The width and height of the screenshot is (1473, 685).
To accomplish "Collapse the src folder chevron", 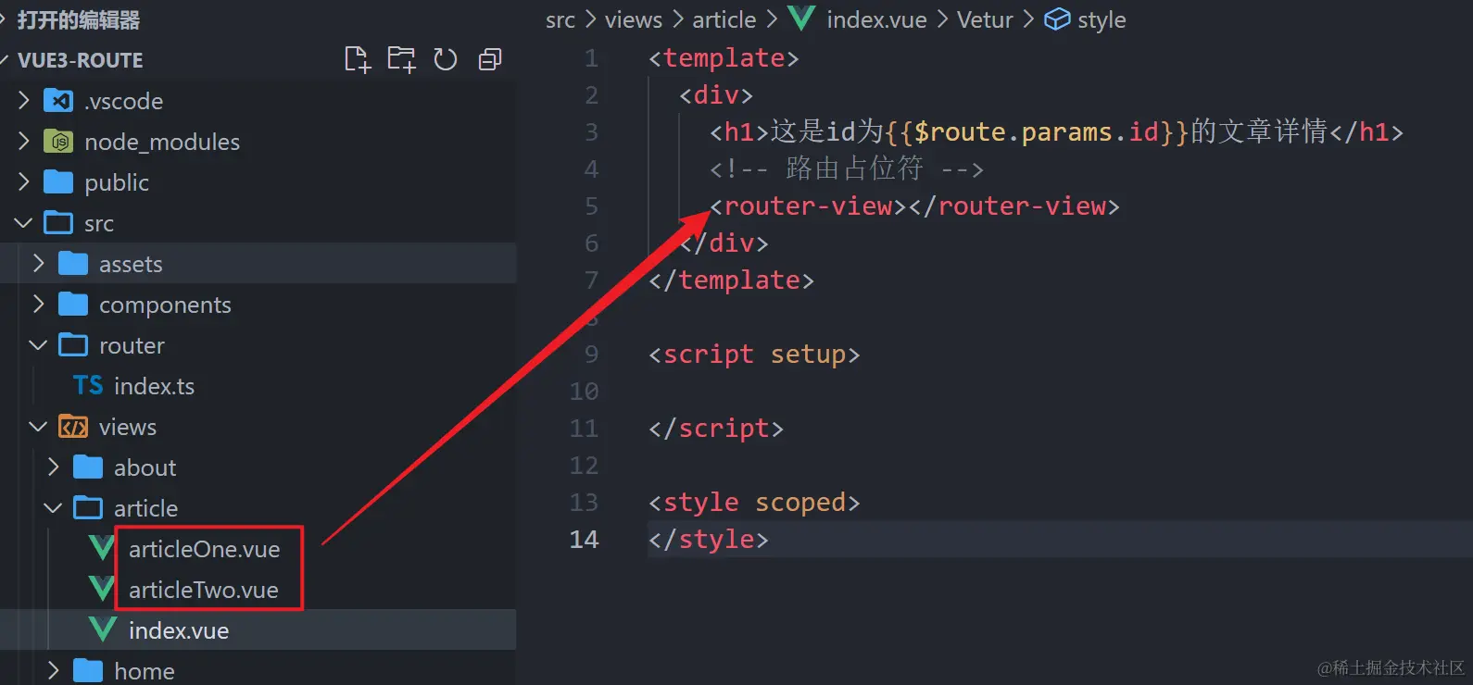I will point(24,222).
